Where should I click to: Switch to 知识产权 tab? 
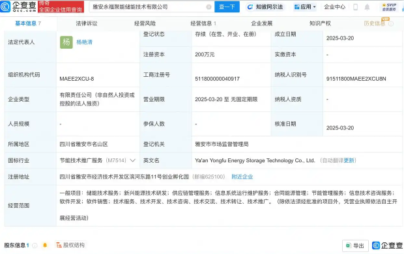point(320,23)
